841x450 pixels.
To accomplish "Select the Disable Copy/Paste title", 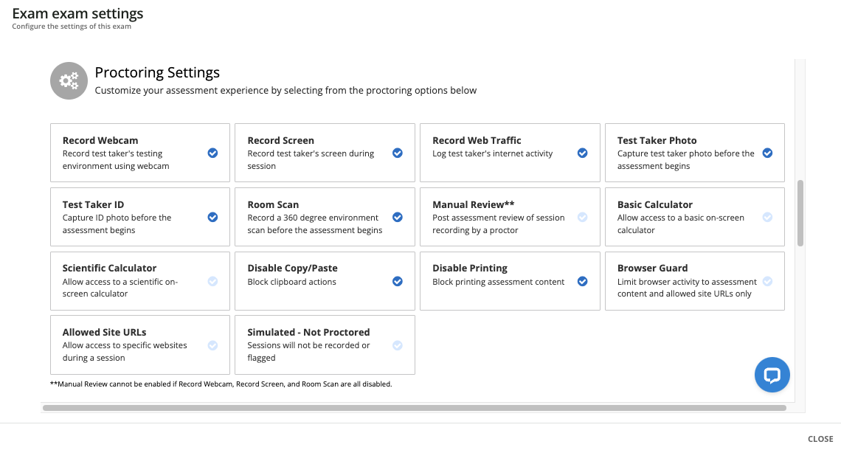I will [x=292, y=269].
